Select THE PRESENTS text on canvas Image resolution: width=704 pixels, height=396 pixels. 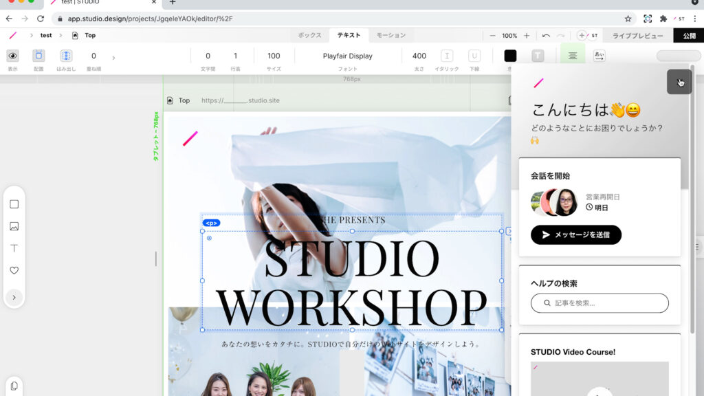(x=353, y=220)
